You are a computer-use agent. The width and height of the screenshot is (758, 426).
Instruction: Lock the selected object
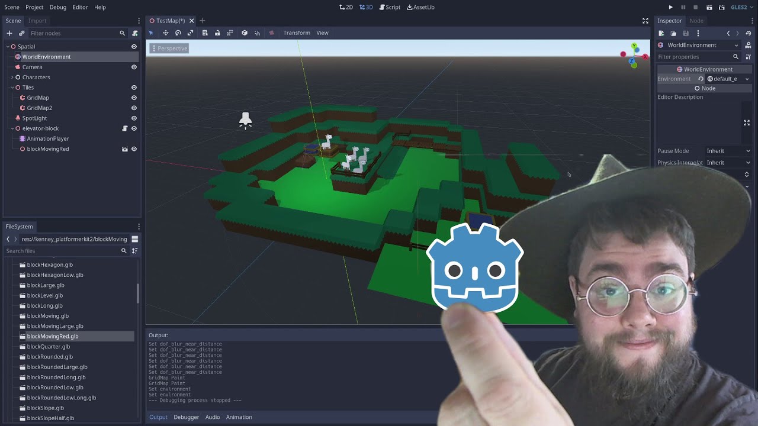217,33
